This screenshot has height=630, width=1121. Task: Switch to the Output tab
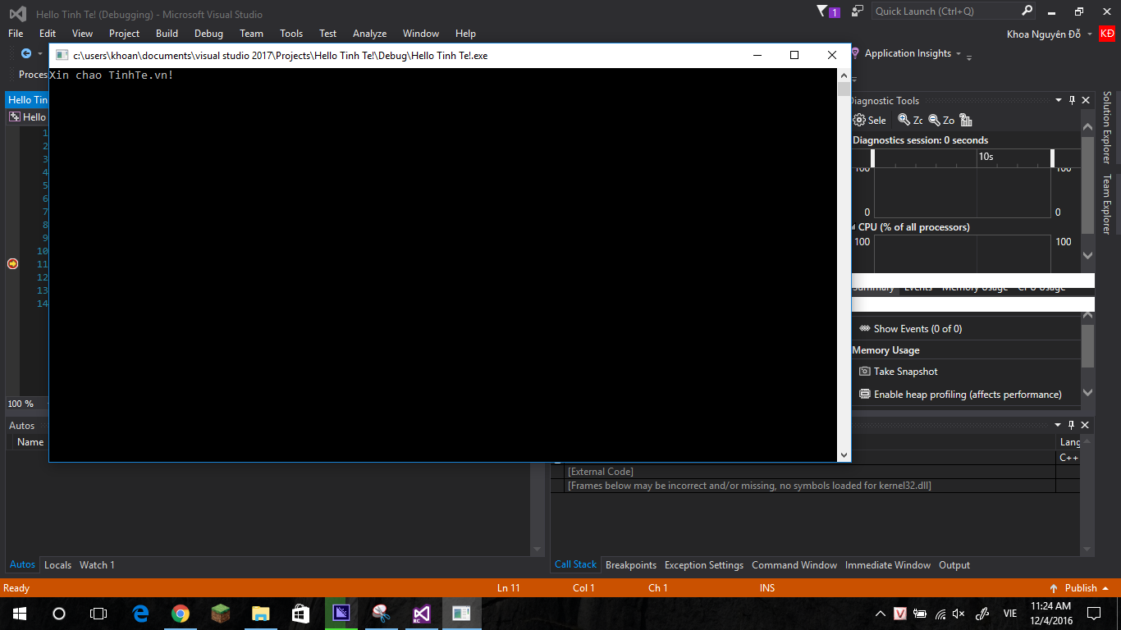[x=954, y=565]
